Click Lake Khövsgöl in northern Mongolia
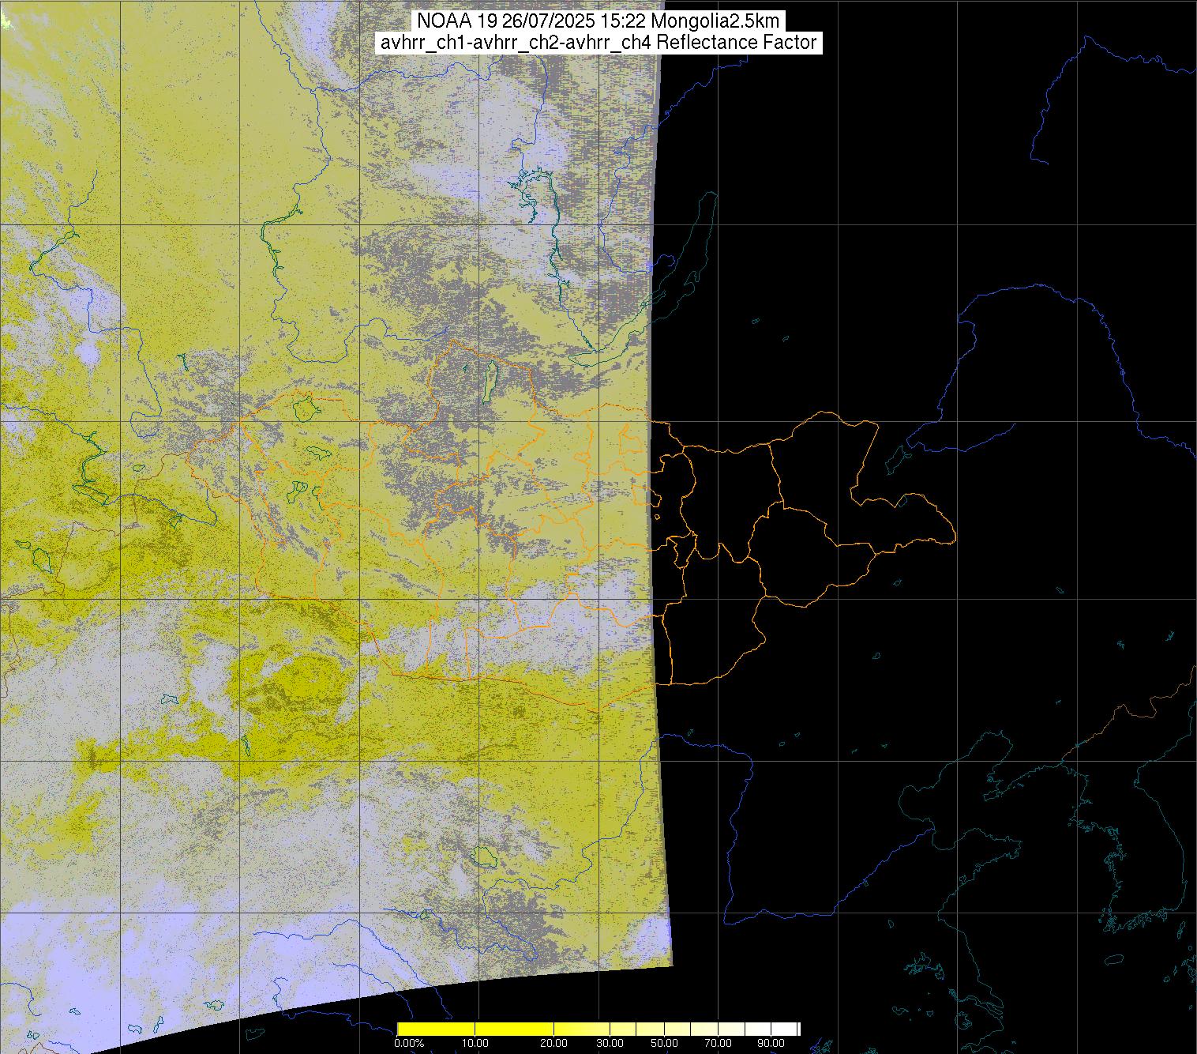Viewport: 1197px width, 1054px height. (490, 378)
